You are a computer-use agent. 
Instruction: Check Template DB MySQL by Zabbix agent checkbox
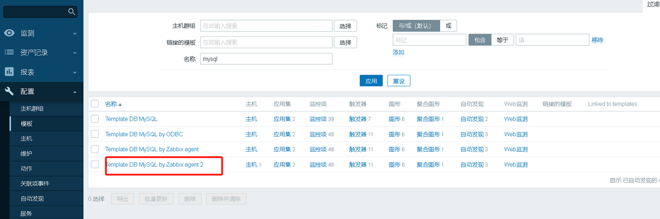pos(95,149)
